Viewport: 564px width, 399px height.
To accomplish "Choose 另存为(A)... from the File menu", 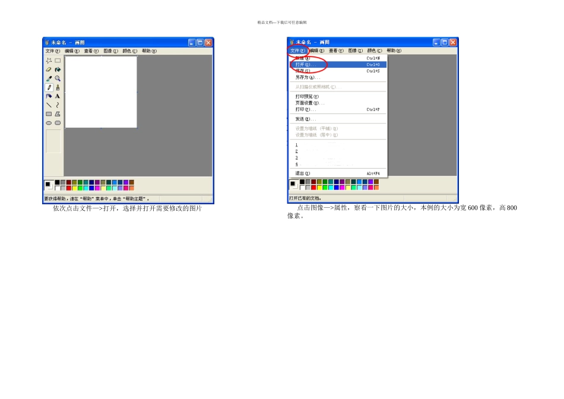I will pos(338,77).
